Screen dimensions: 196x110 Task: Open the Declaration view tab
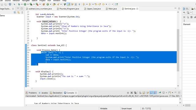click(x=56, y=93)
